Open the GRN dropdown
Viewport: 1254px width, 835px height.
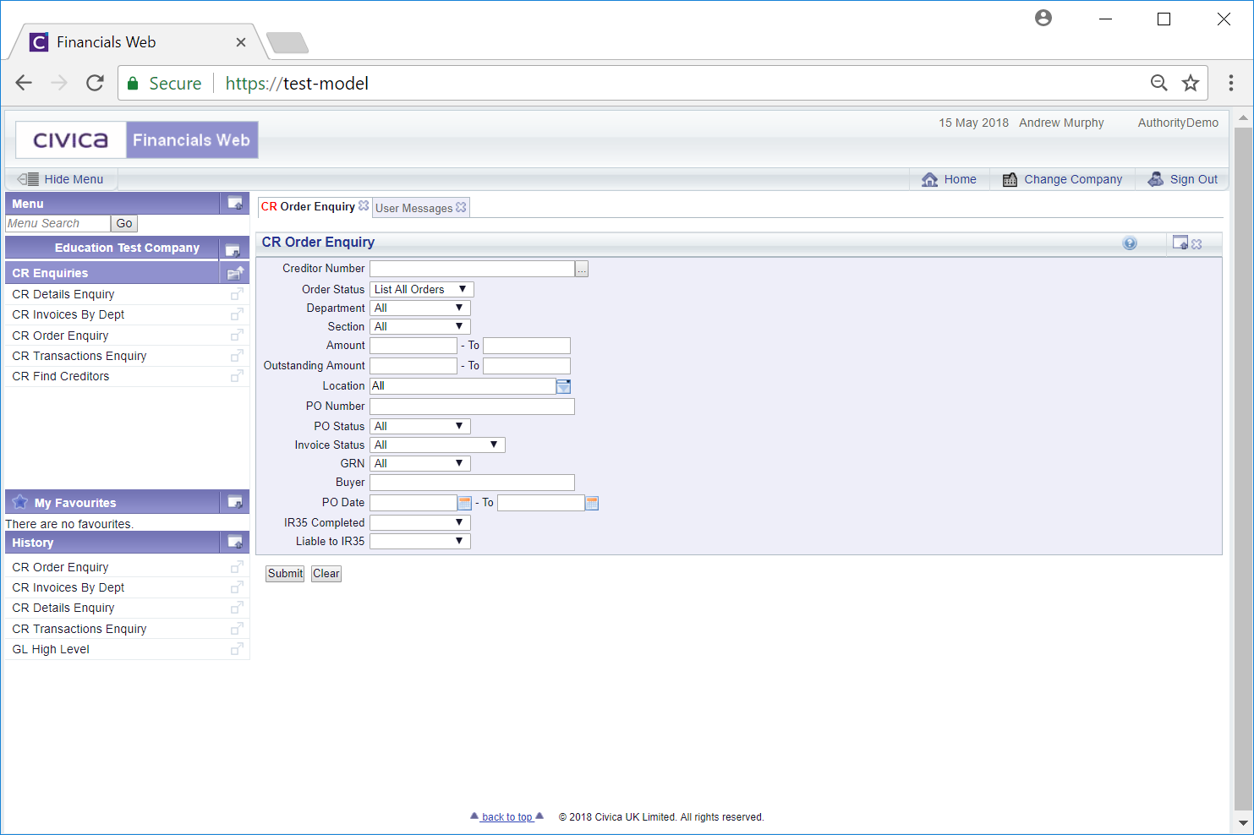point(420,463)
